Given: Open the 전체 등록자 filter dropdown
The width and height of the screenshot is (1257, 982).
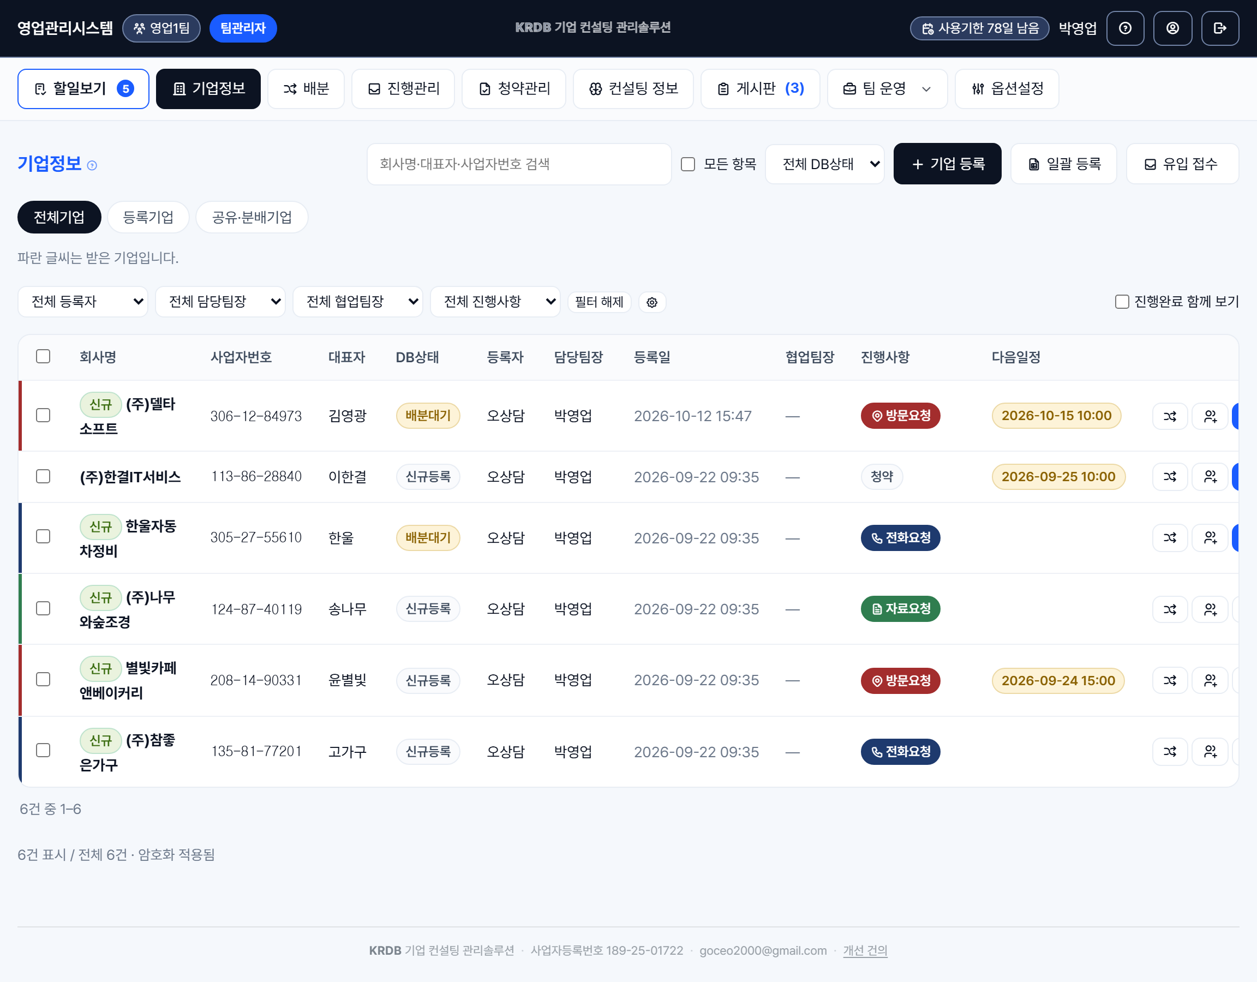Looking at the screenshot, I should click(83, 302).
